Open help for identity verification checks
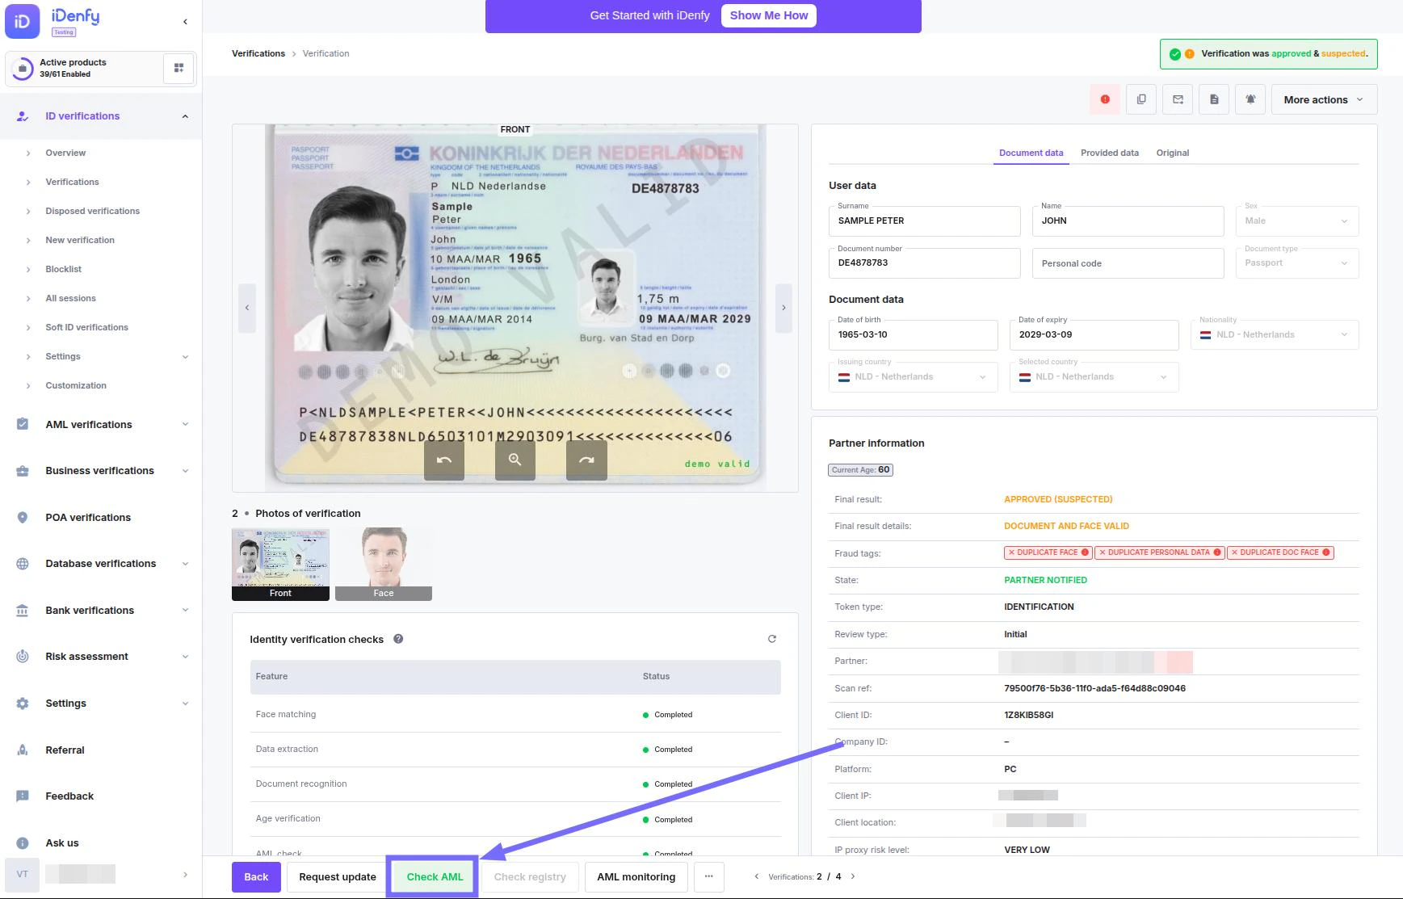1403x899 pixels. pyautogui.click(x=398, y=639)
